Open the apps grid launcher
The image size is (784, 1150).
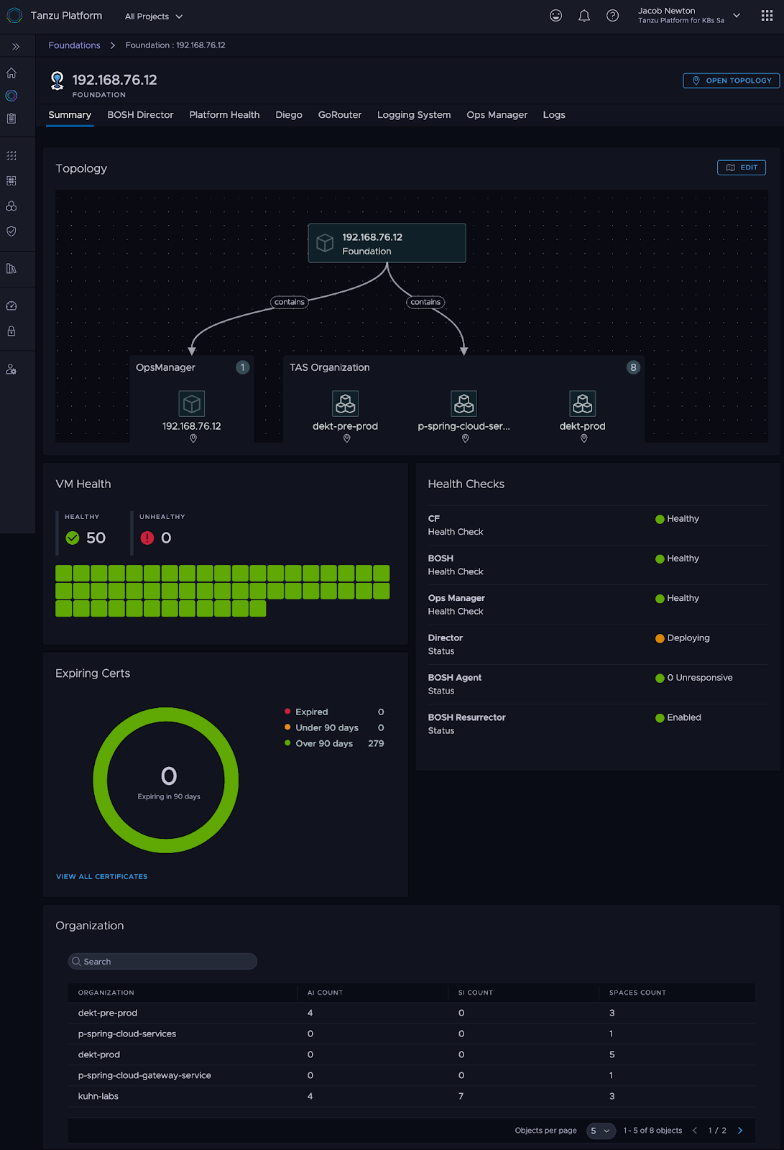767,16
